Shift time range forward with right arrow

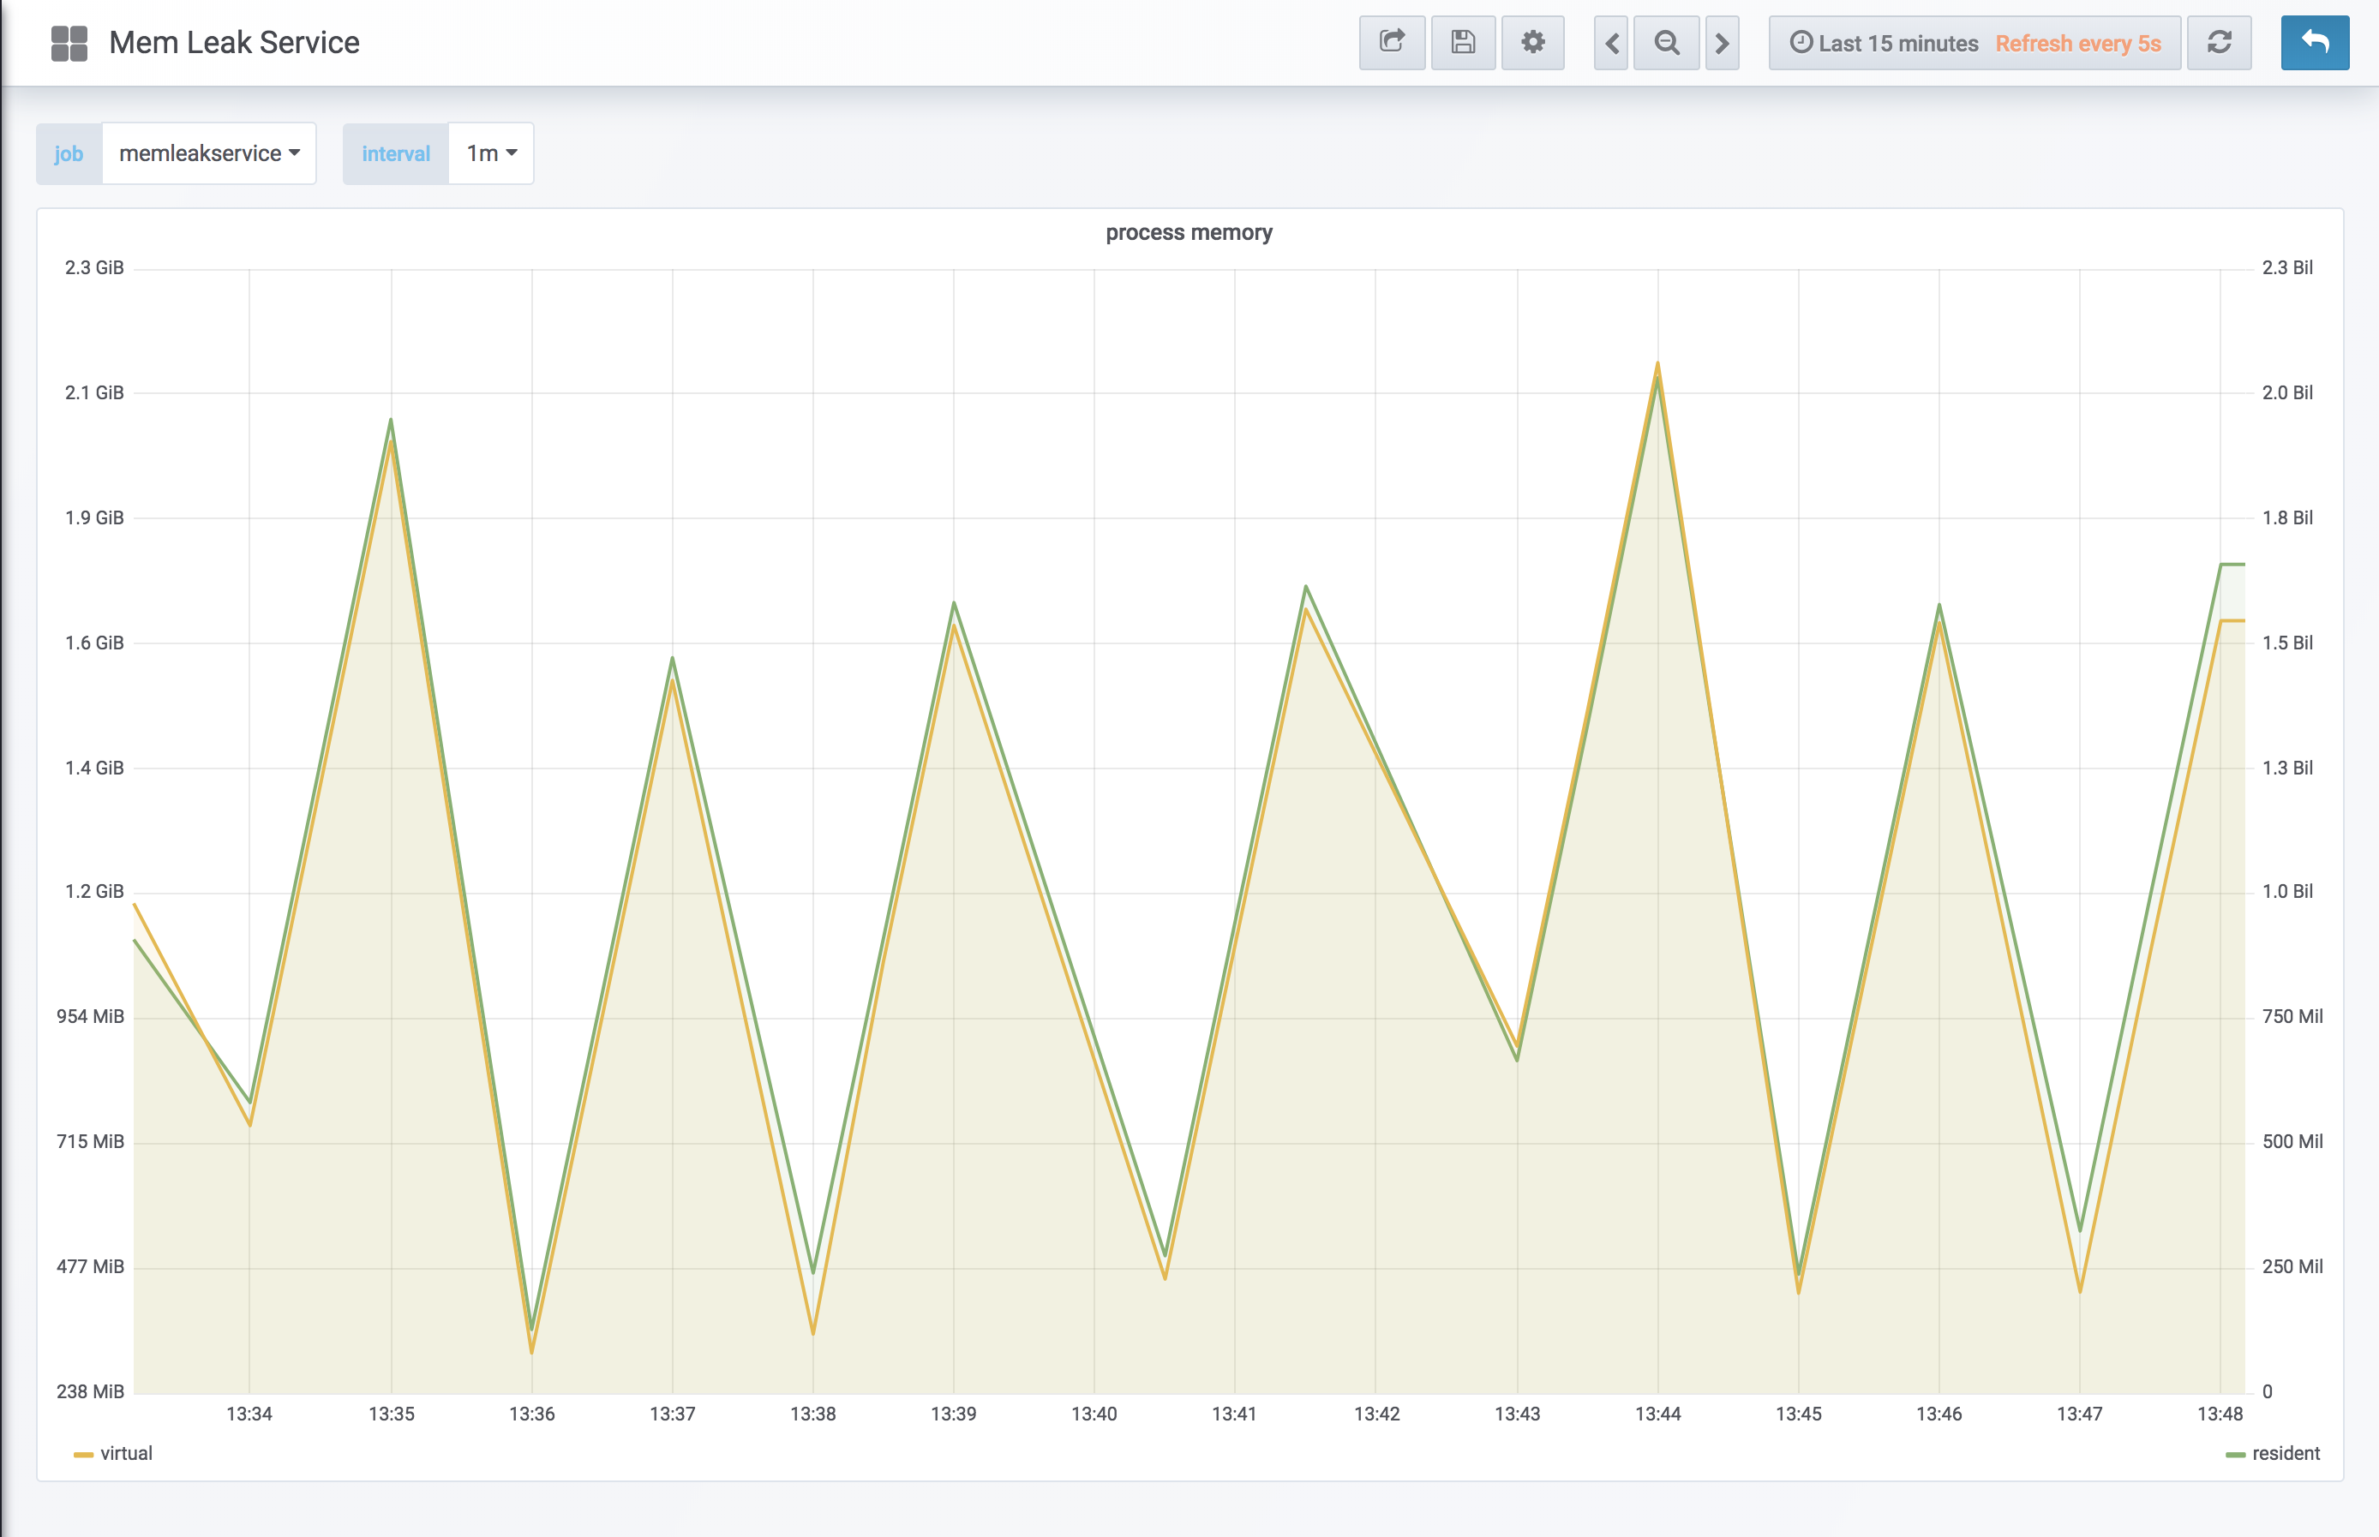1722,43
